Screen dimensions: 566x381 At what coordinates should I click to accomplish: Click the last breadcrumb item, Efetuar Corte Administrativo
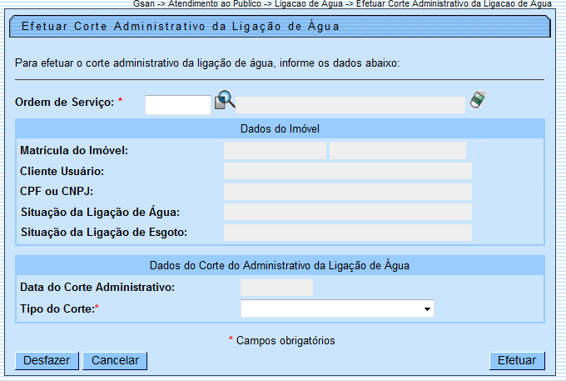(454, 4)
